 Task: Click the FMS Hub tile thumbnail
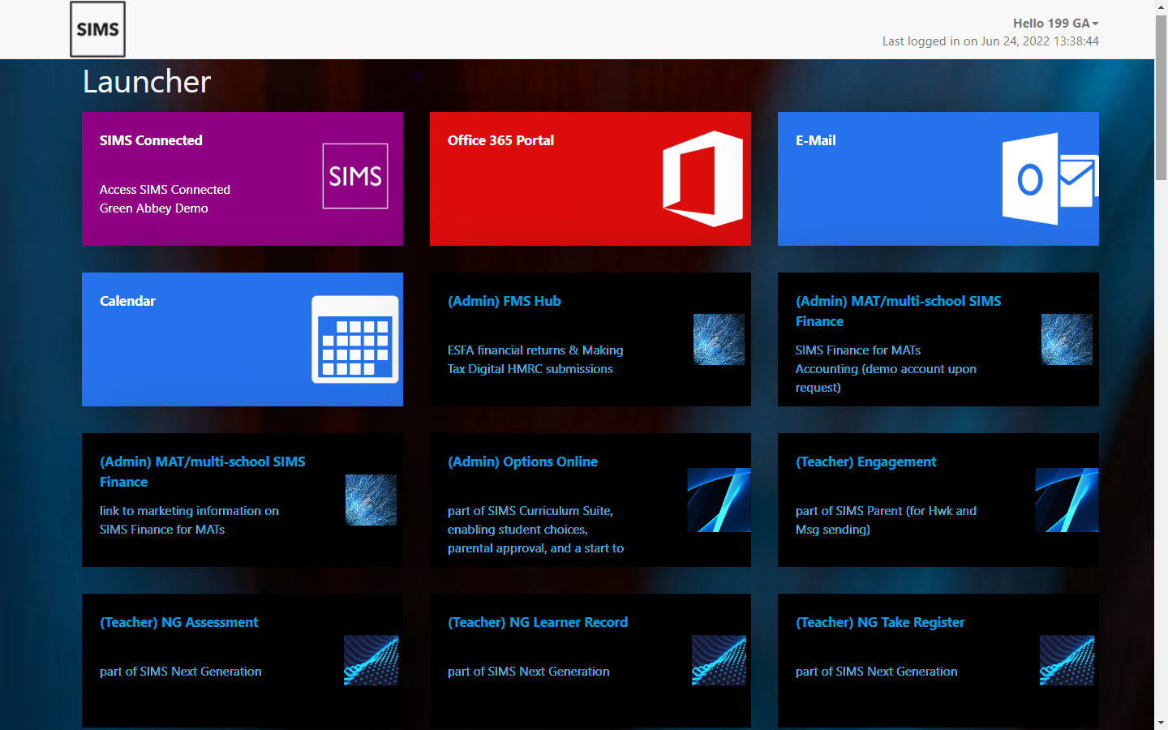pyautogui.click(x=719, y=339)
